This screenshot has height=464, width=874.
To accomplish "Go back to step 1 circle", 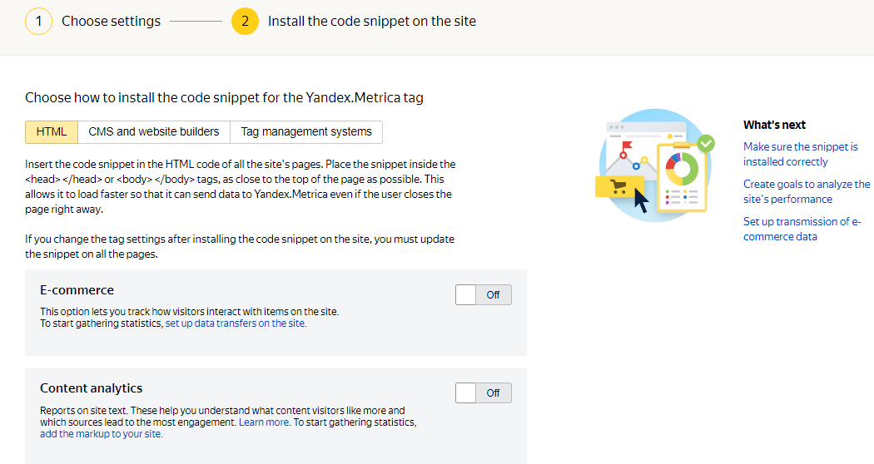I will coord(38,21).
